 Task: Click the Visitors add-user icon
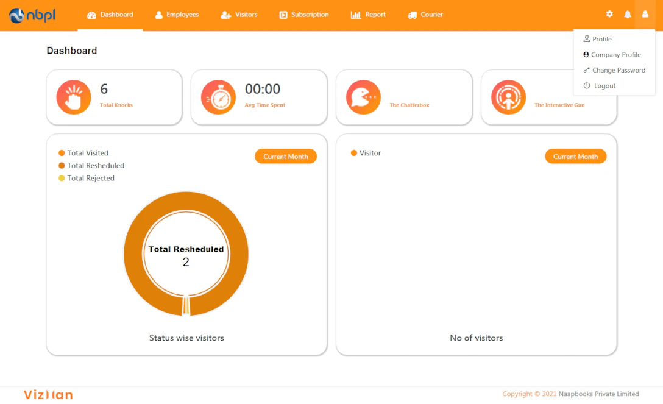coord(226,15)
